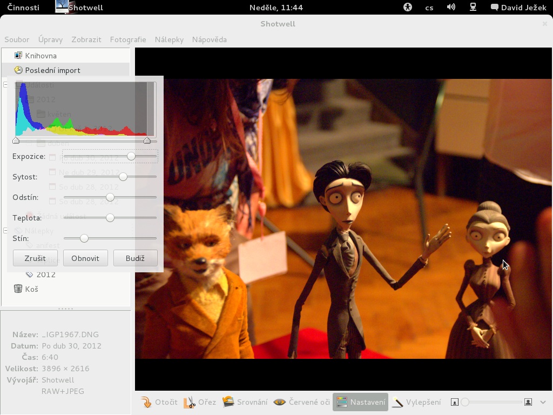Screen dimensions: 553x415
Task: Open the Činnosti activities overview
Action: pyautogui.click(x=23, y=8)
